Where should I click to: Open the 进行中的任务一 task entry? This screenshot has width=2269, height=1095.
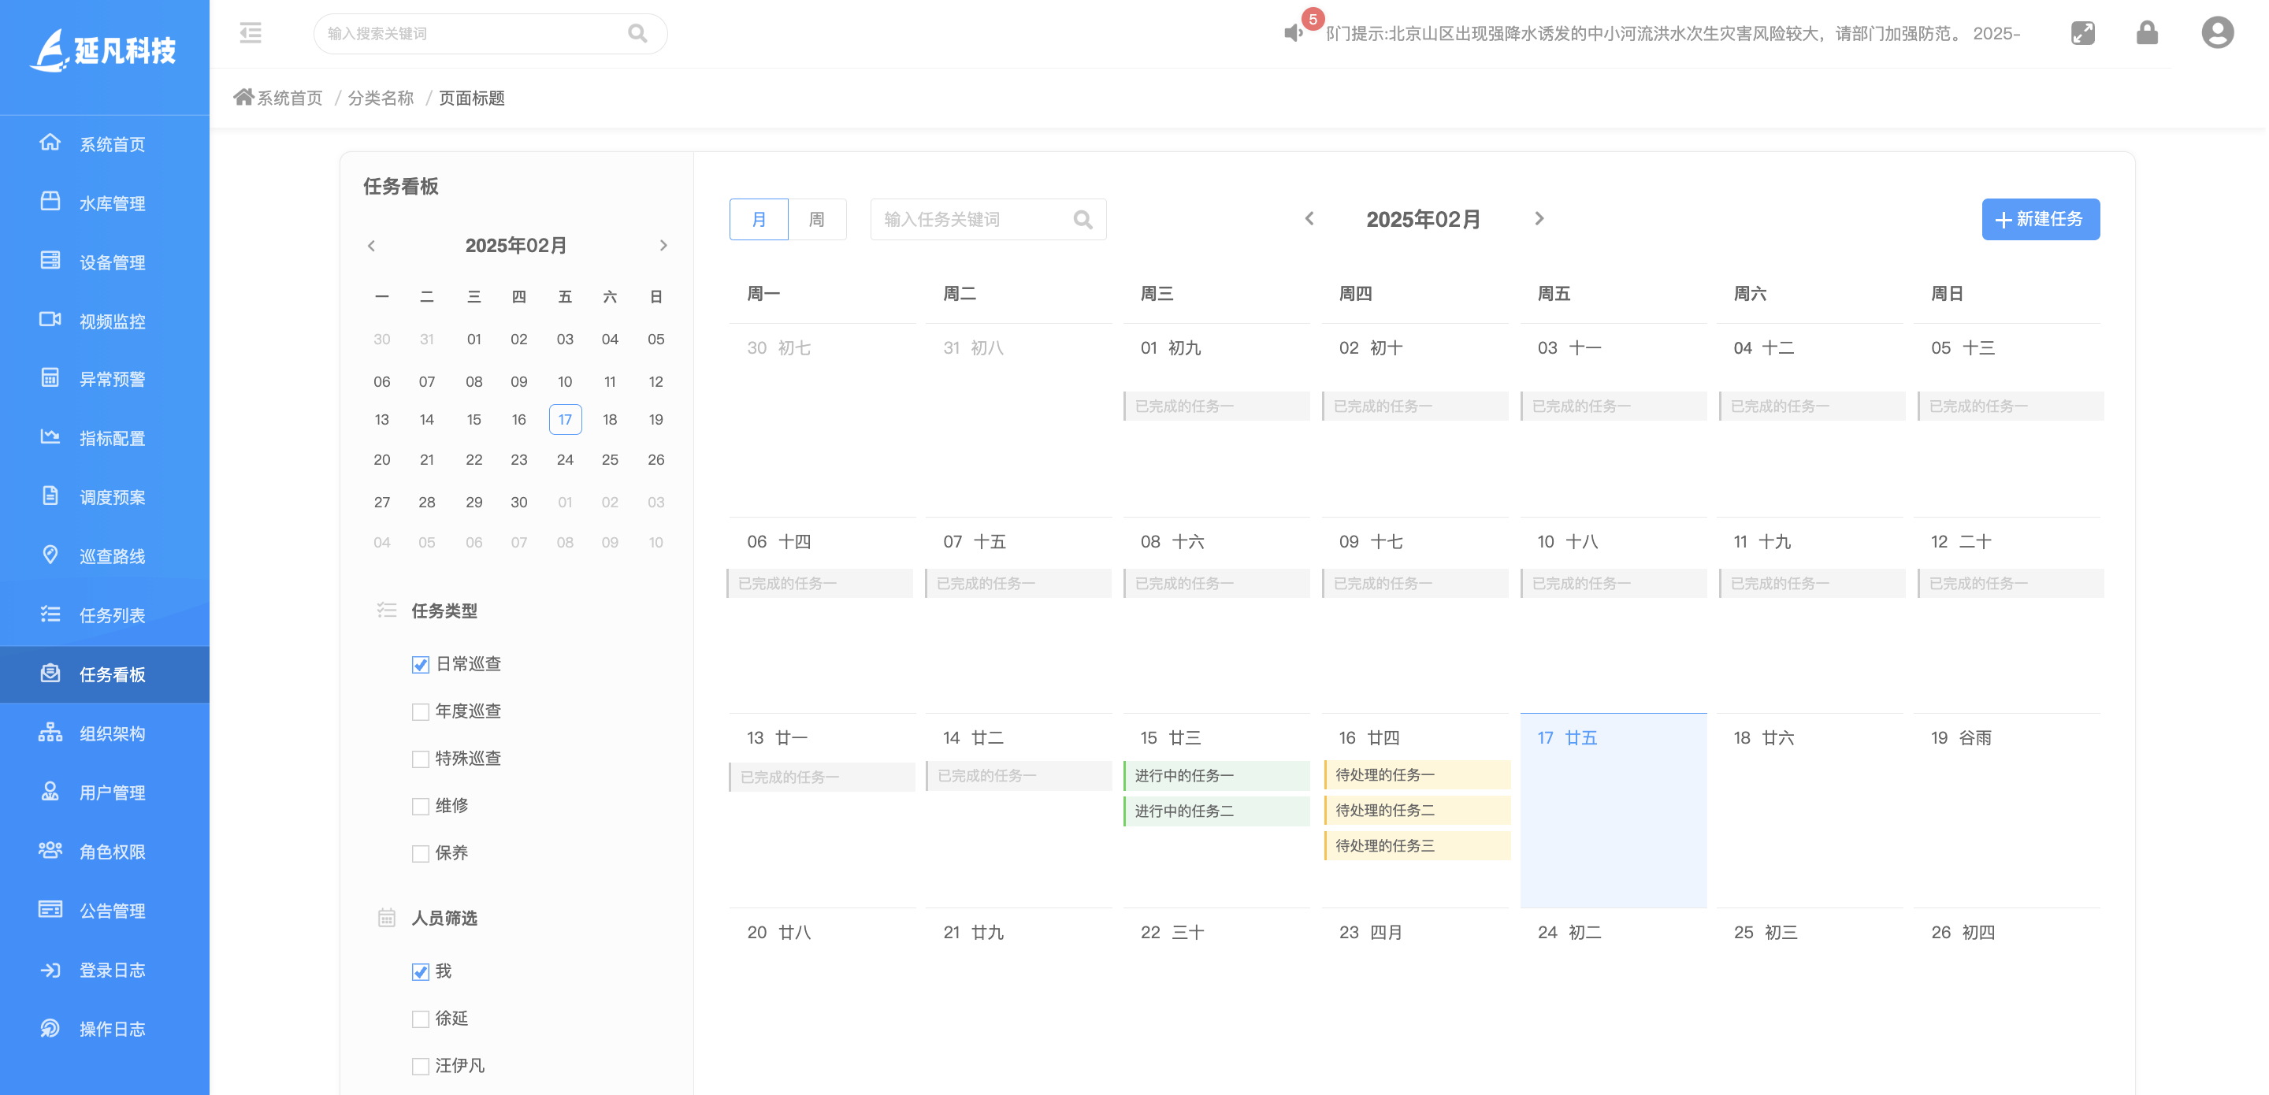1216,775
